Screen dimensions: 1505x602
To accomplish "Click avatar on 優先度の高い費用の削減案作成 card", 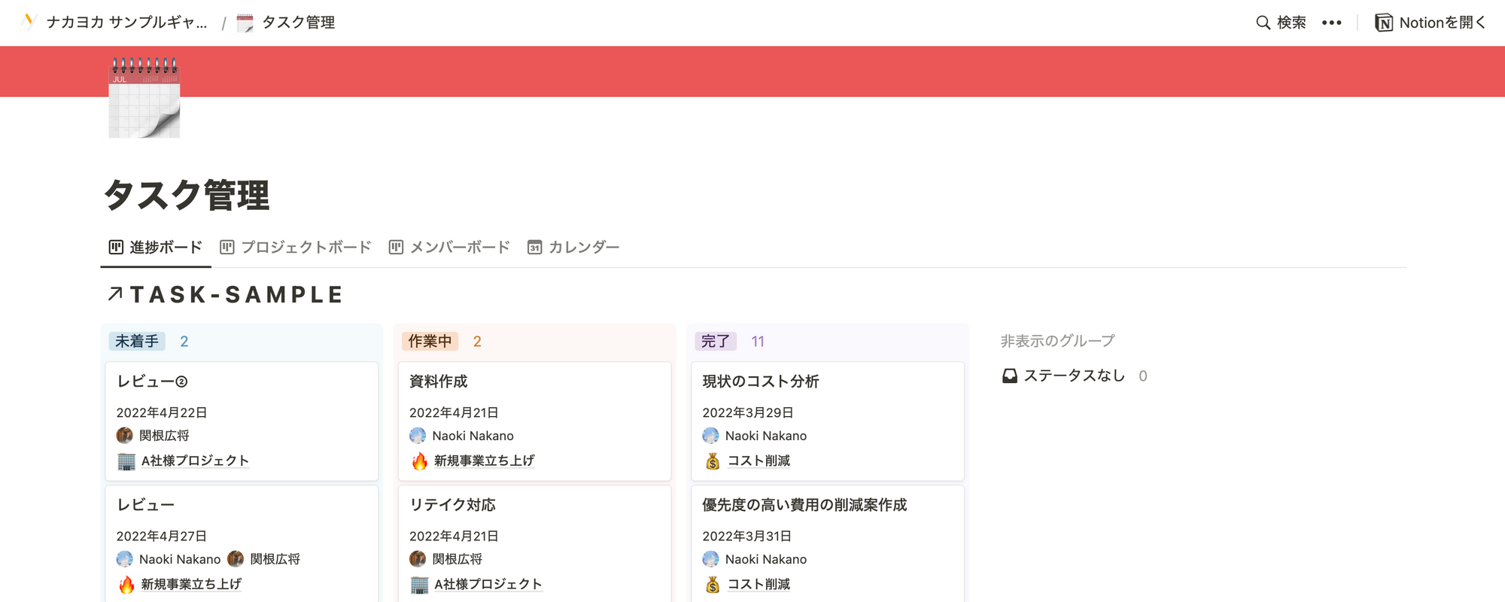I will click(710, 558).
